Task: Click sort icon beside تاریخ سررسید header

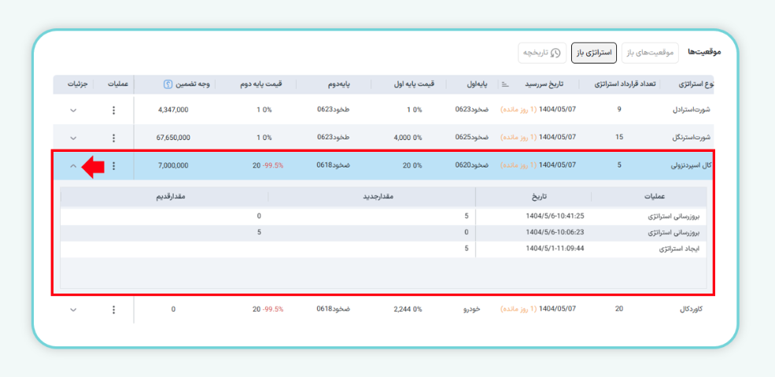Action: pos(505,83)
